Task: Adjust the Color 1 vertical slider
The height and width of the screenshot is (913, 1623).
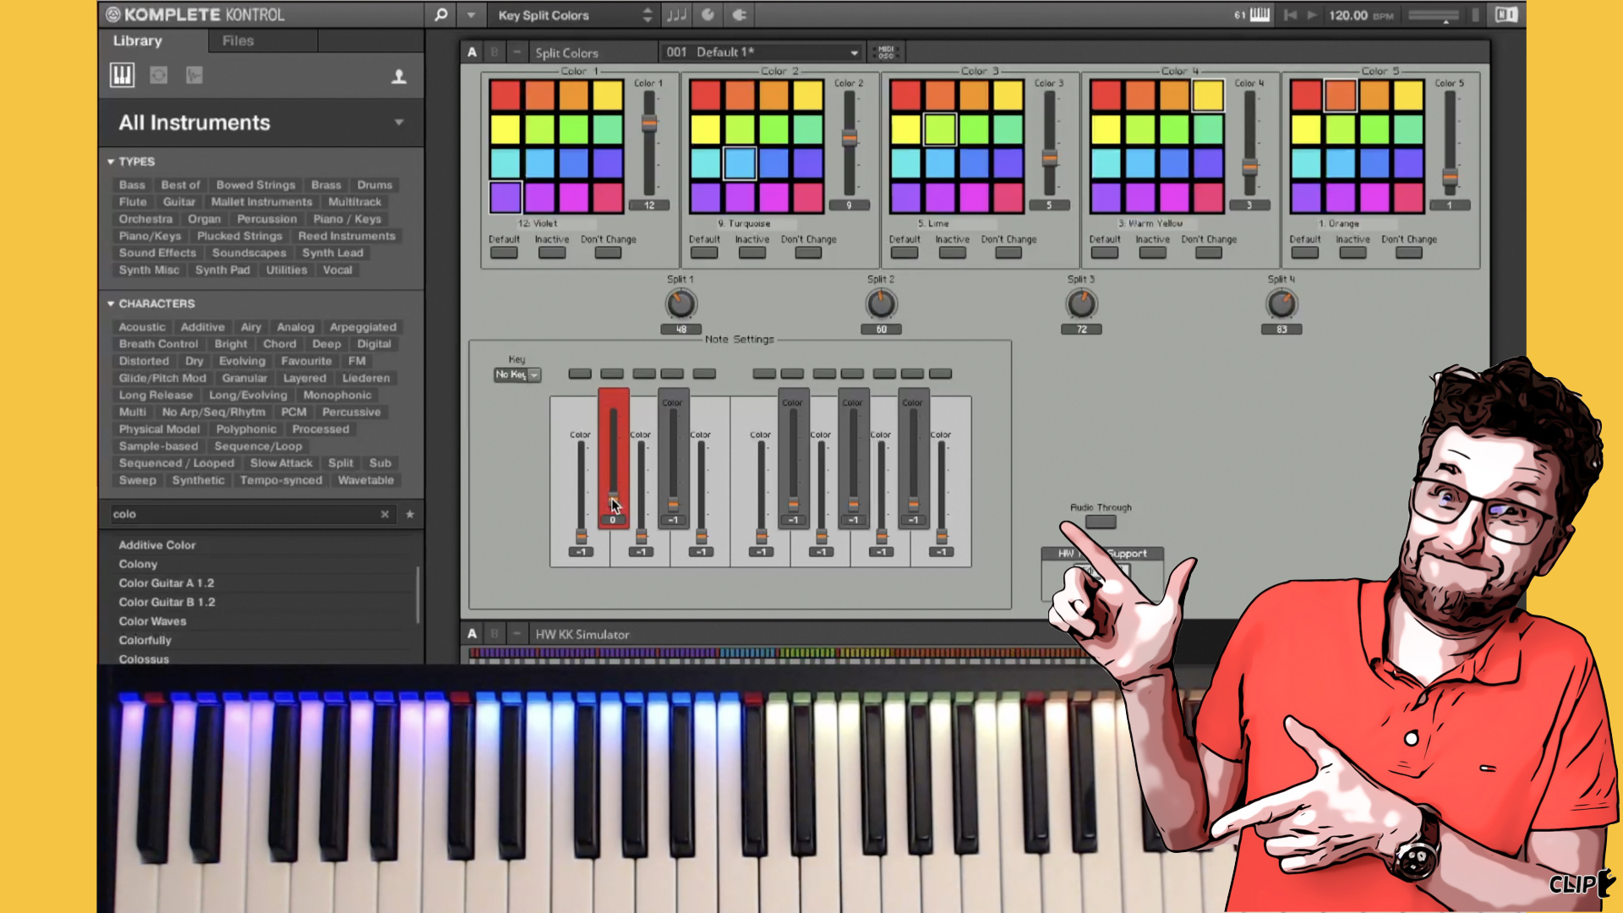Action: pos(649,124)
